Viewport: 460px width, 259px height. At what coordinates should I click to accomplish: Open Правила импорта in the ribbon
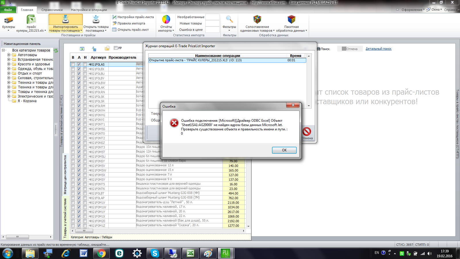pyautogui.click(x=129, y=23)
